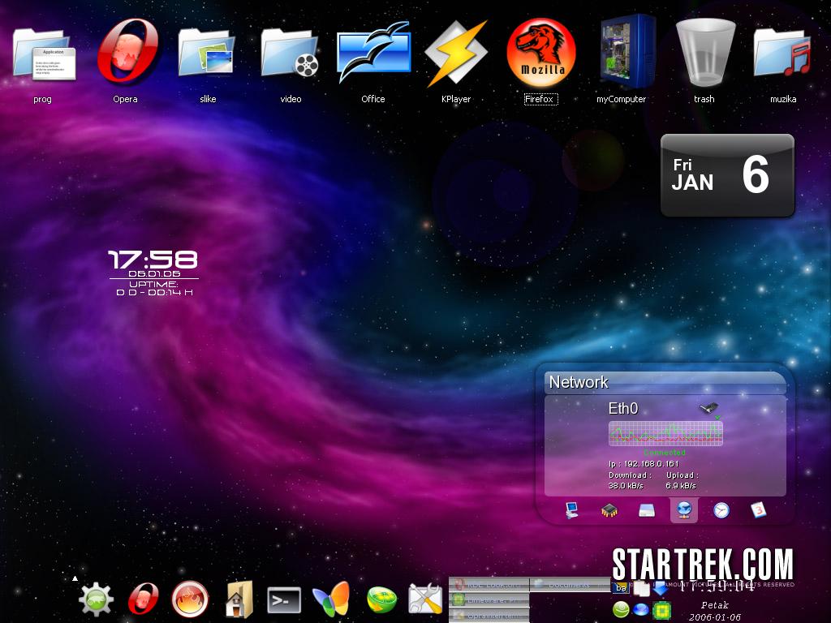The height and width of the screenshot is (623, 831).
Task: Open the slike pictures folder
Action: [x=207, y=53]
